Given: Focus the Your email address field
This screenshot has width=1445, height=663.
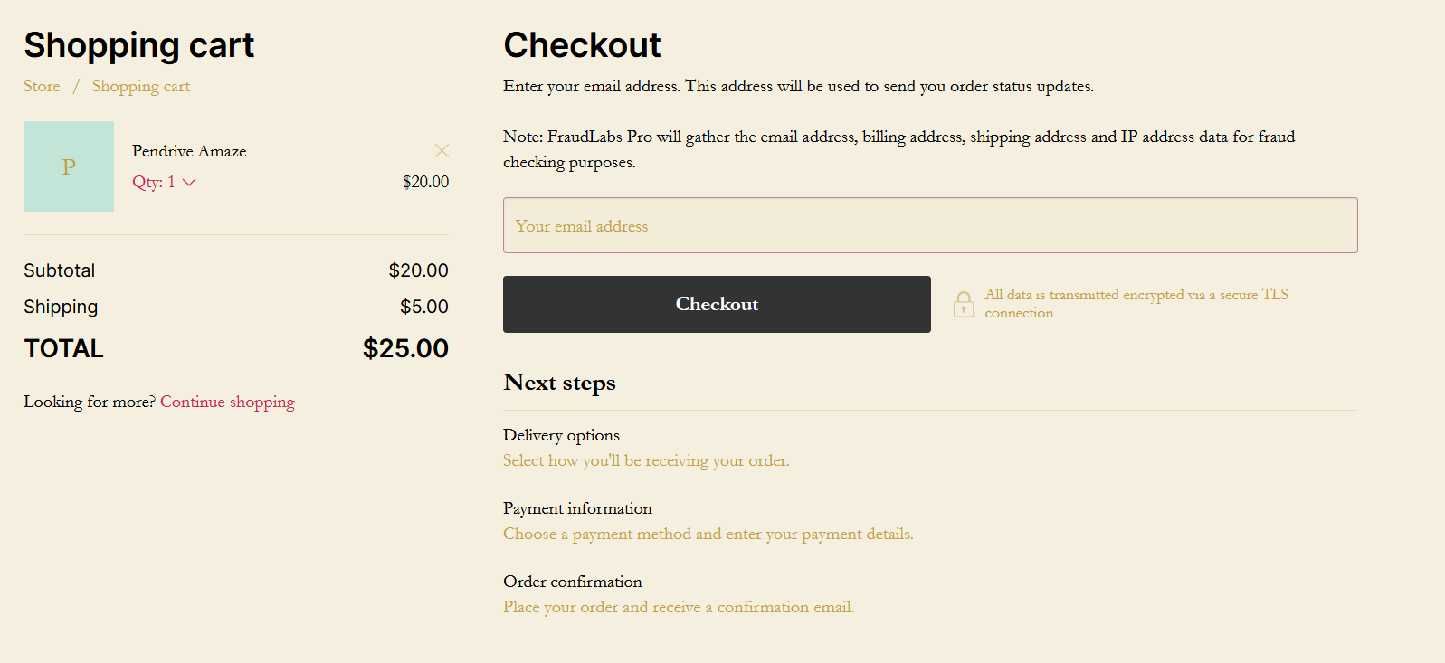Looking at the screenshot, I should [x=930, y=225].
